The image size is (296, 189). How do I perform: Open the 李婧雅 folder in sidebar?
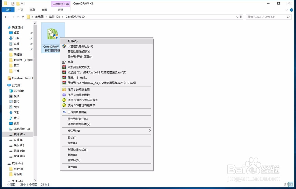[x=16, y=55]
